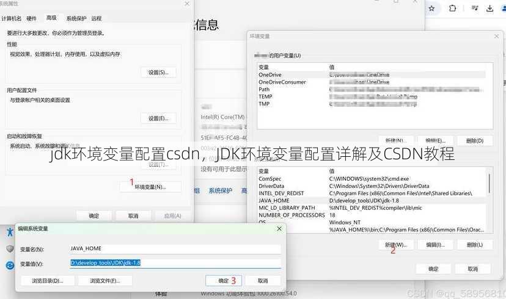Select the OneDrive user variable row
Viewport: 506px width, 299px height.
(x=372, y=74)
